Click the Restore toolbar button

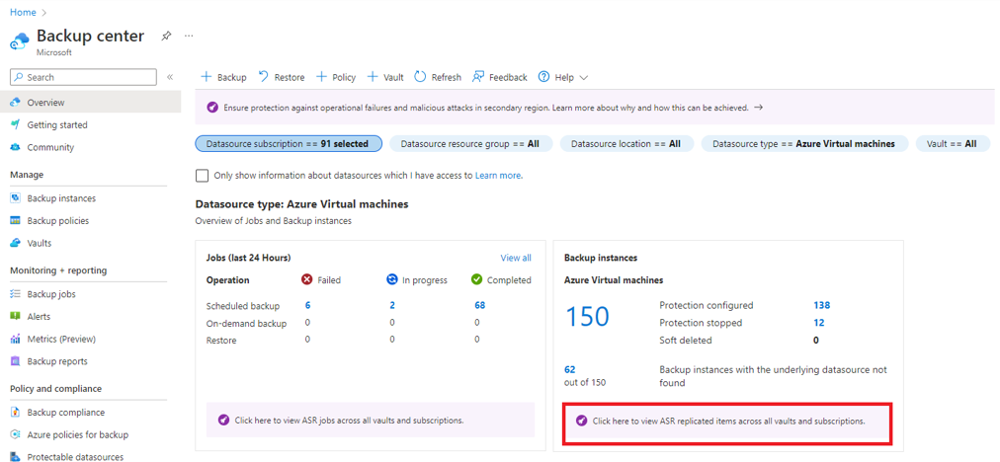(281, 77)
